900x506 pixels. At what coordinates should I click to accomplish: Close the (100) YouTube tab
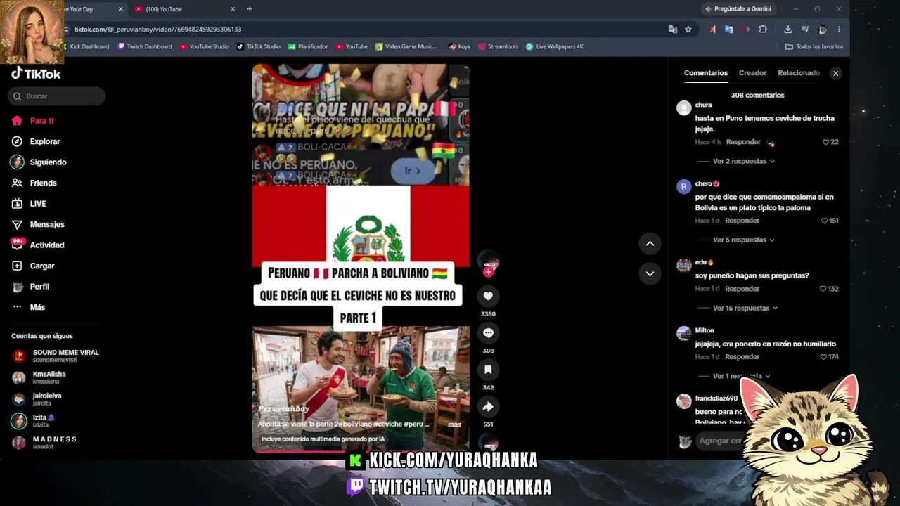[233, 9]
